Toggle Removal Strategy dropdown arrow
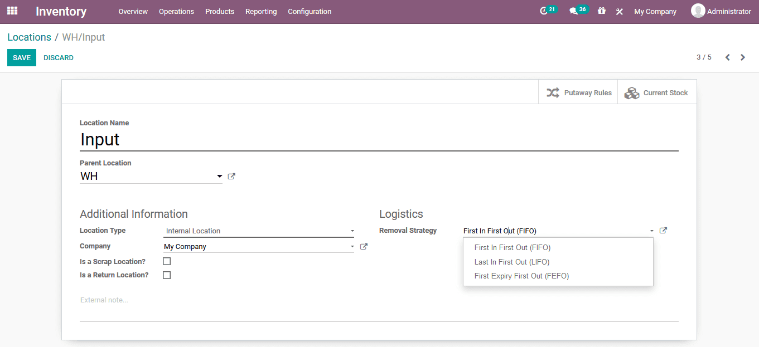Screen dimensions: 759x347 pos(652,231)
